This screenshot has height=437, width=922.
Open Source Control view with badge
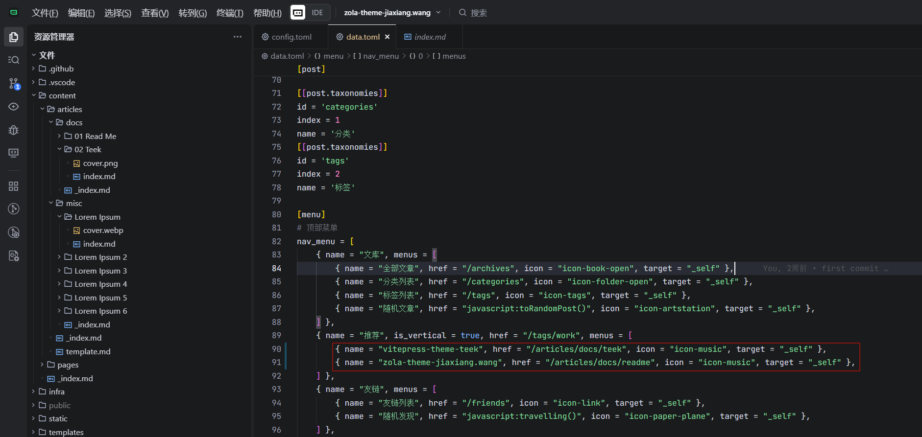14,84
